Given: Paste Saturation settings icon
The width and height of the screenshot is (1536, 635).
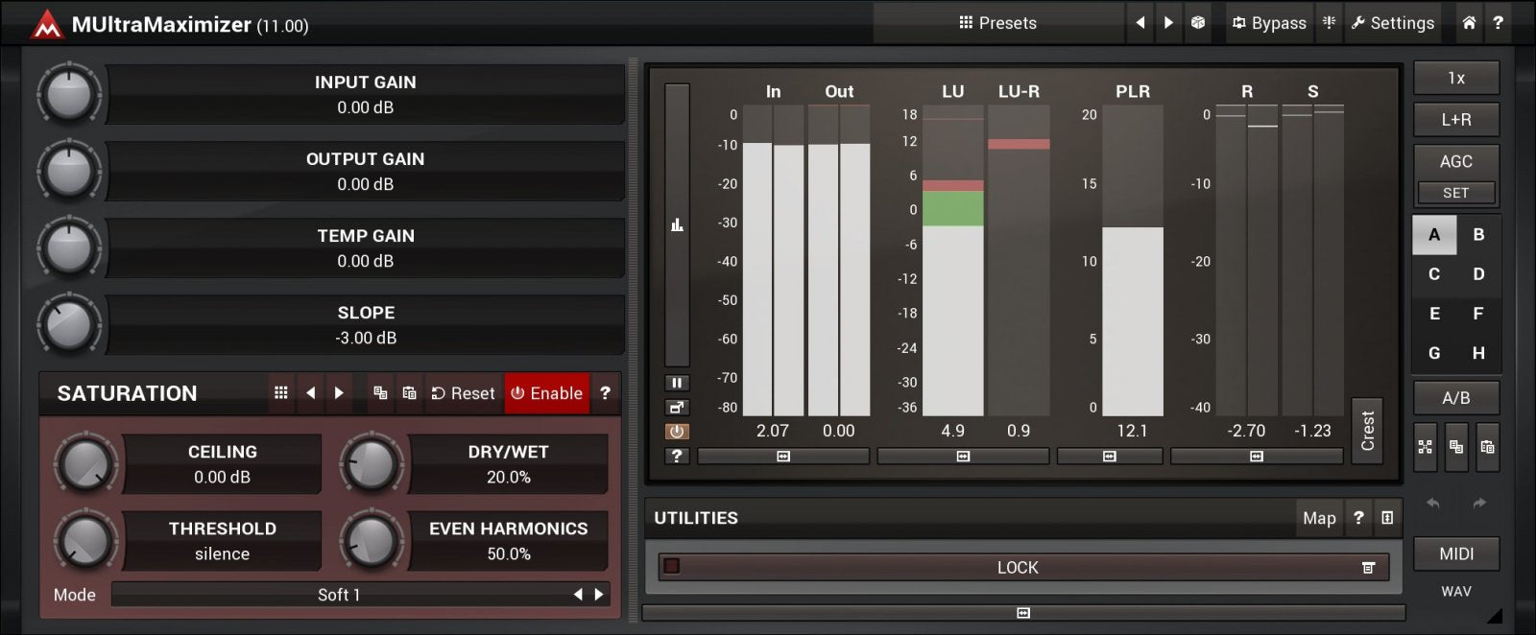Looking at the screenshot, I should [x=410, y=393].
